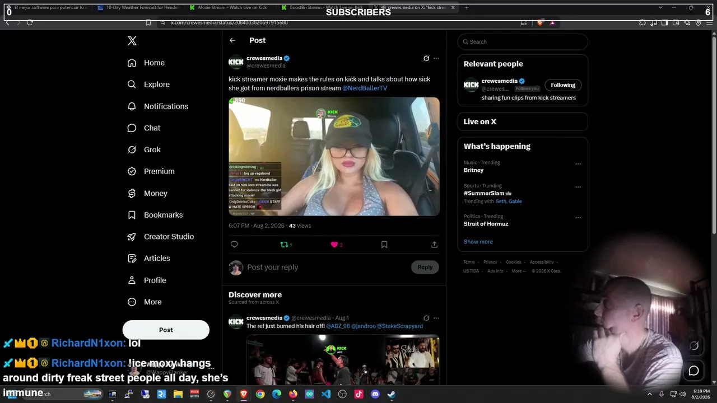Open the @NerdBallerTV mention link
717x403 pixels.
[365, 88]
